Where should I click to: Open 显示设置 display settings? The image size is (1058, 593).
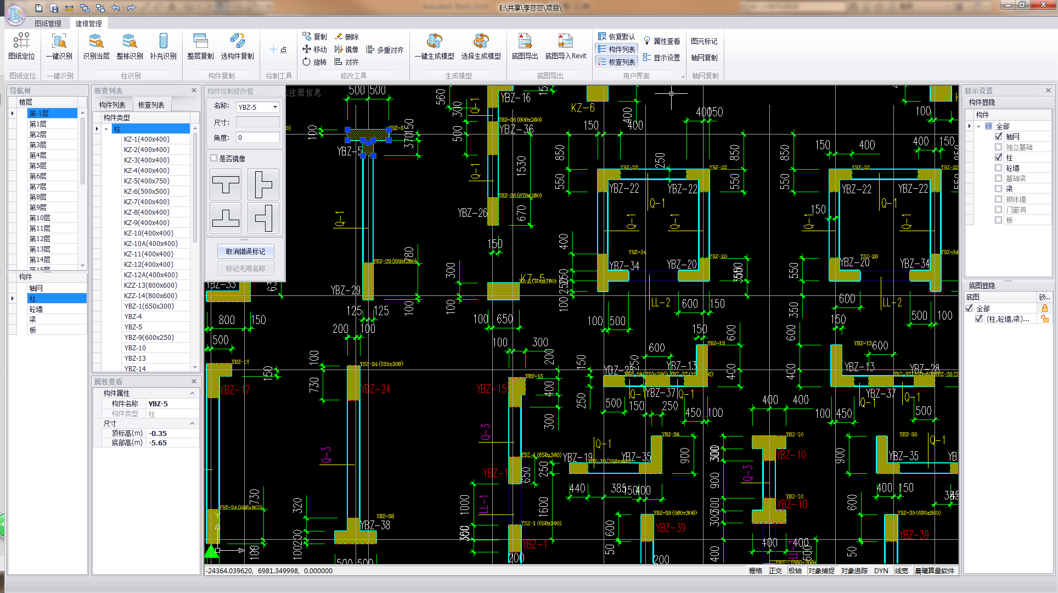[661, 58]
